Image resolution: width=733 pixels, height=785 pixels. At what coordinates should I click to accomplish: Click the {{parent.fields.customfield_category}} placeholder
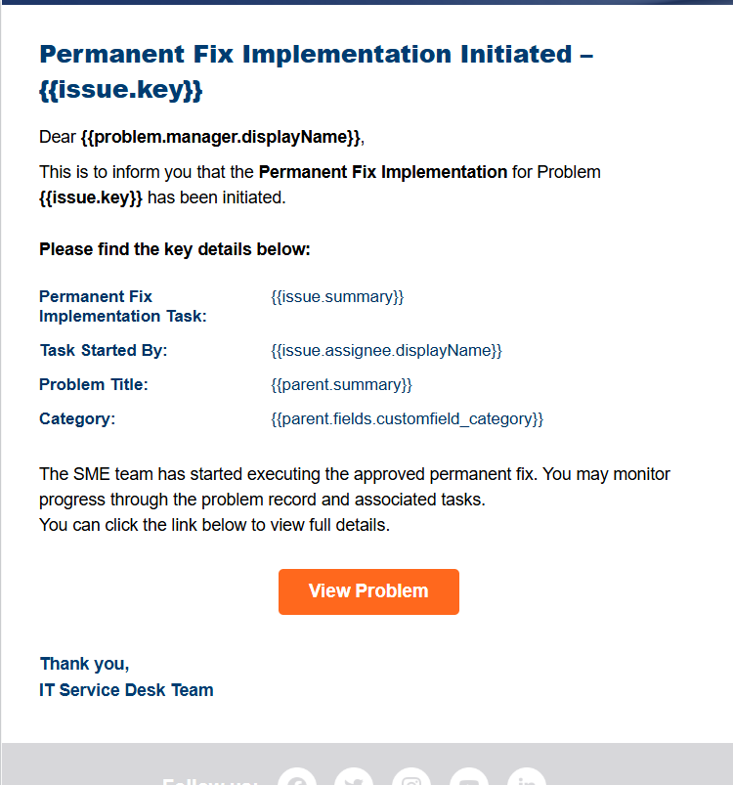[407, 418]
